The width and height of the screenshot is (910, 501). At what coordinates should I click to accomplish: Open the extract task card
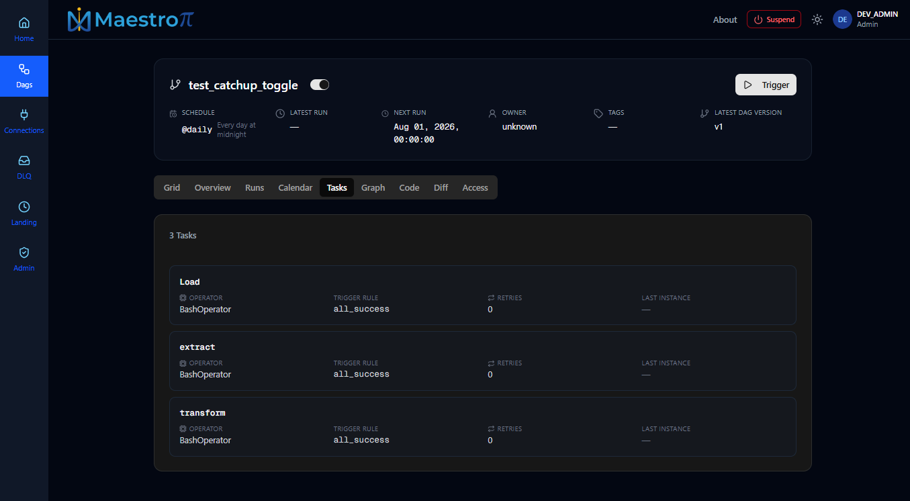tap(483, 361)
